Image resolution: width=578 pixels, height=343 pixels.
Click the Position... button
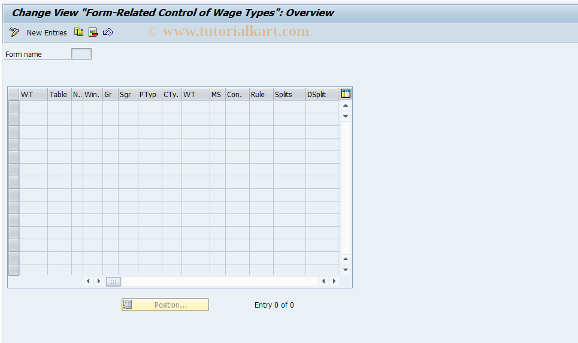click(x=165, y=305)
